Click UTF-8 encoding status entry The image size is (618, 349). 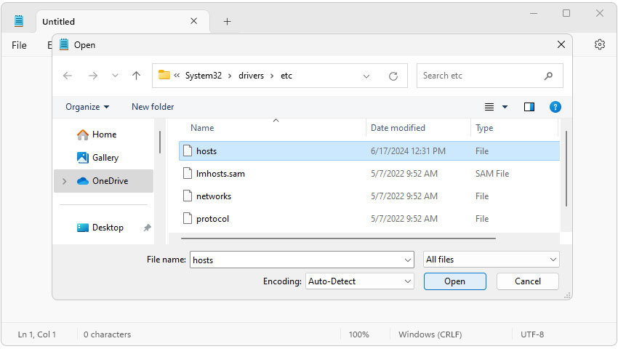(532, 334)
